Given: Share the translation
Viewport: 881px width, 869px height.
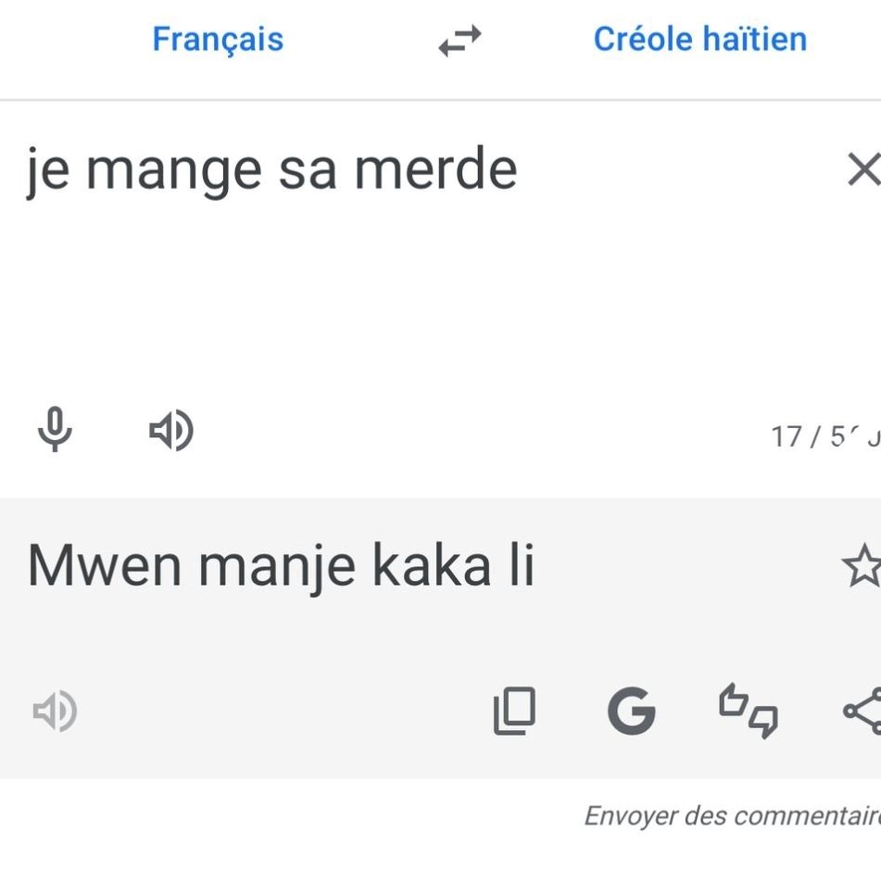Looking at the screenshot, I should pyautogui.click(x=862, y=711).
